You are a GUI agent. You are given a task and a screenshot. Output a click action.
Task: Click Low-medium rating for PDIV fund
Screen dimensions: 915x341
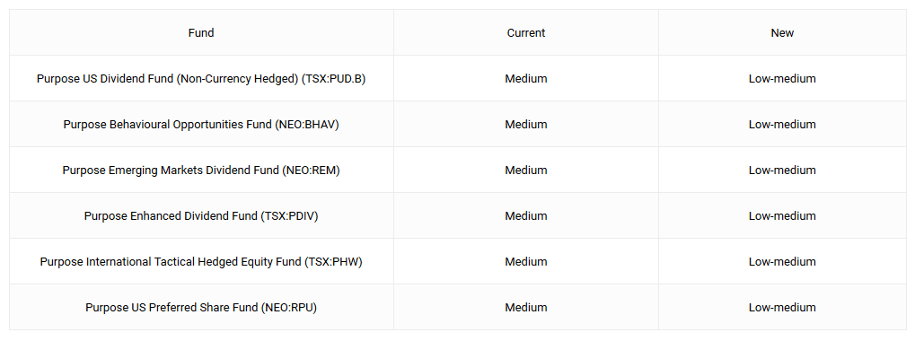(x=782, y=215)
